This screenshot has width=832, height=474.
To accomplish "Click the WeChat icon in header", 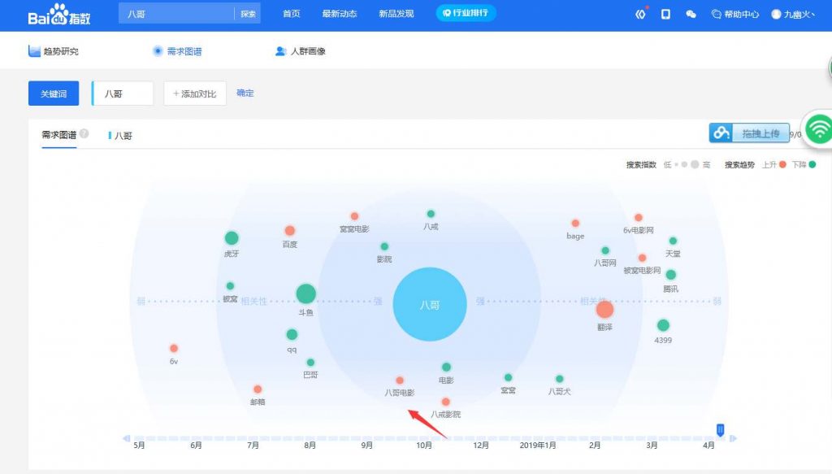I will [x=691, y=14].
